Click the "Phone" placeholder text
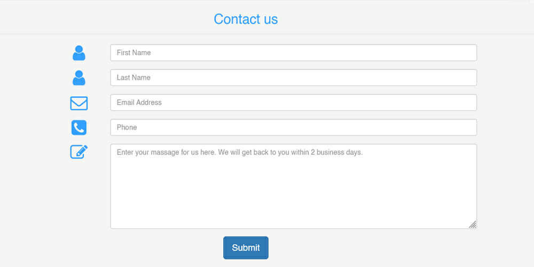 point(127,128)
